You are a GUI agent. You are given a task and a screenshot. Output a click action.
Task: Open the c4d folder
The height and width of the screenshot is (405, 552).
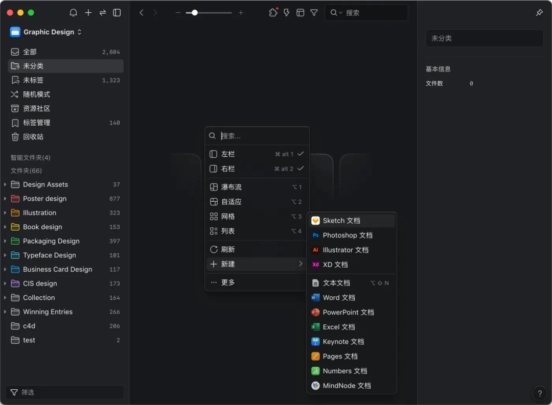click(x=65, y=326)
